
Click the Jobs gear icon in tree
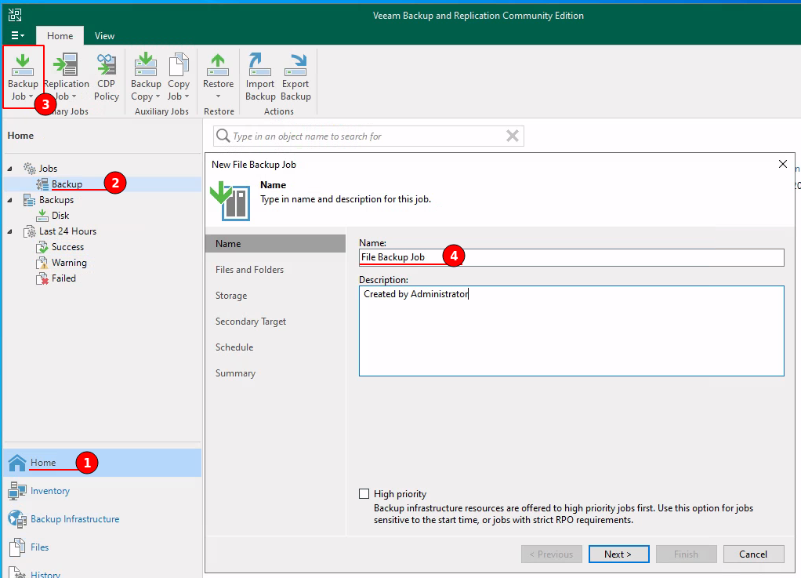tap(30, 168)
